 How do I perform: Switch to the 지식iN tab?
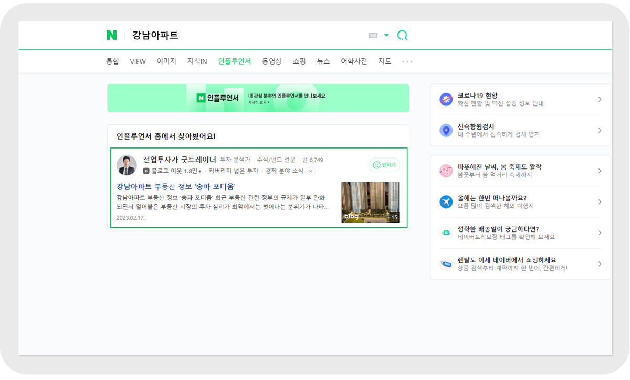[197, 61]
